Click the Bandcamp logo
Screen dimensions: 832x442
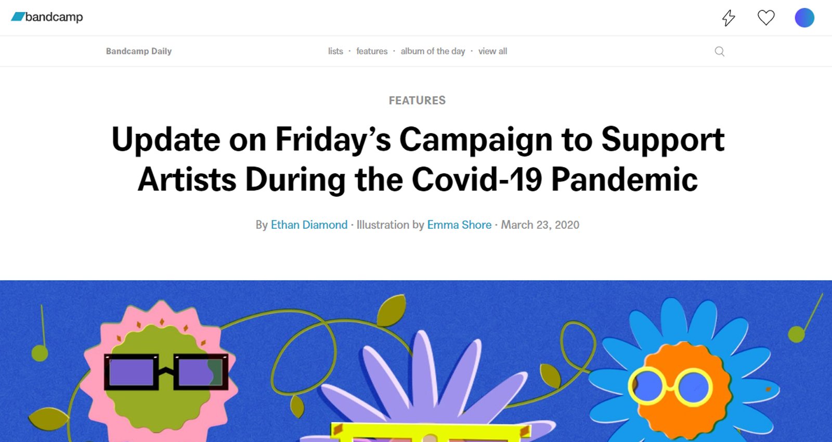point(47,17)
